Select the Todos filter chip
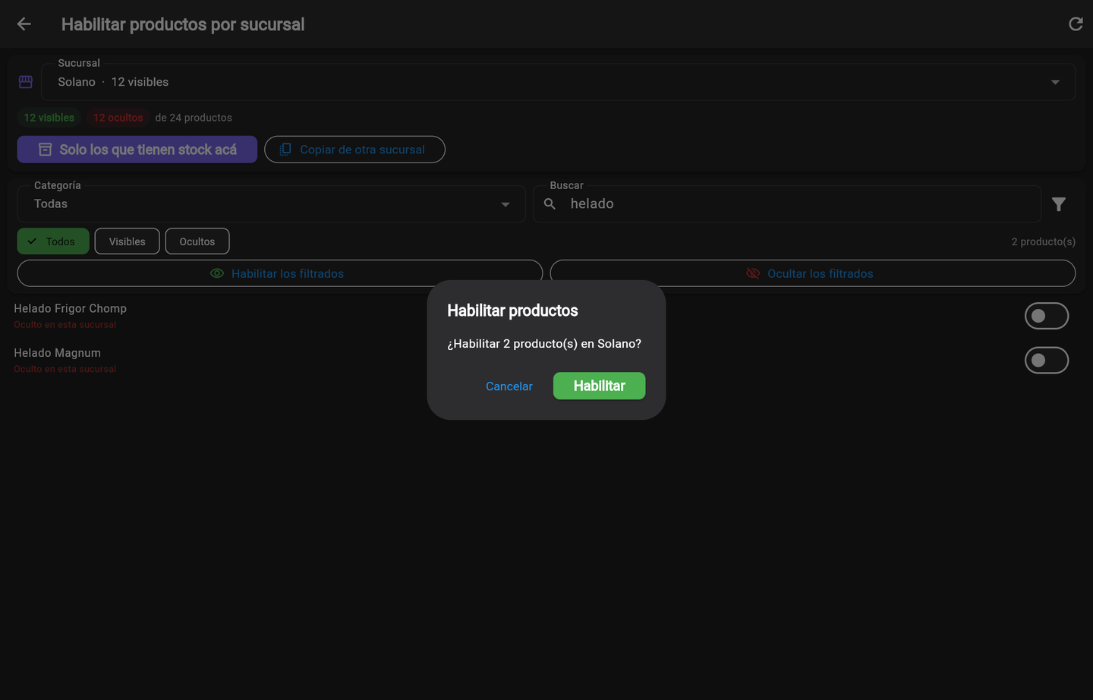The width and height of the screenshot is (1093, 700). click(53, 241)
